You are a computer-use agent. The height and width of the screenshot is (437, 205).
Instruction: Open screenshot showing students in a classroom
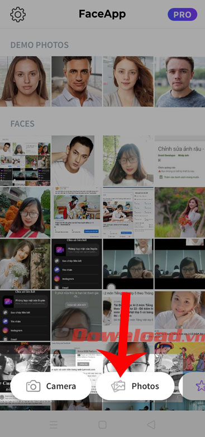pos(128,213)
